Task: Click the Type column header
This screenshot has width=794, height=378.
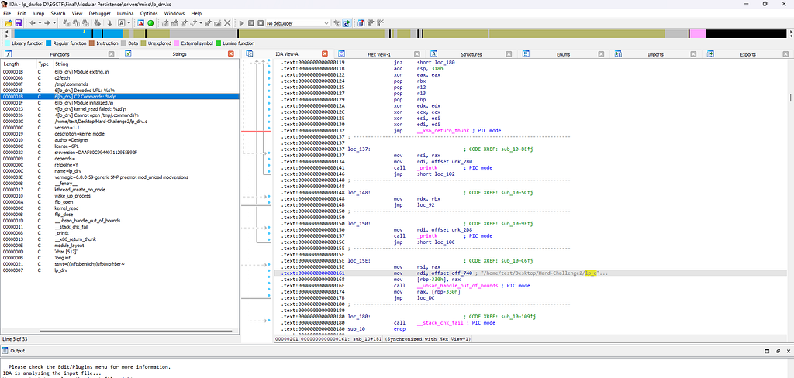Action: [45, 64]
